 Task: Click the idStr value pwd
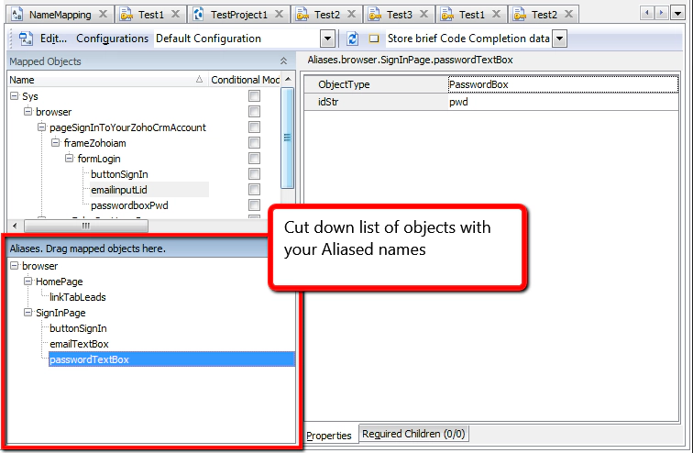tap(563, 102)
